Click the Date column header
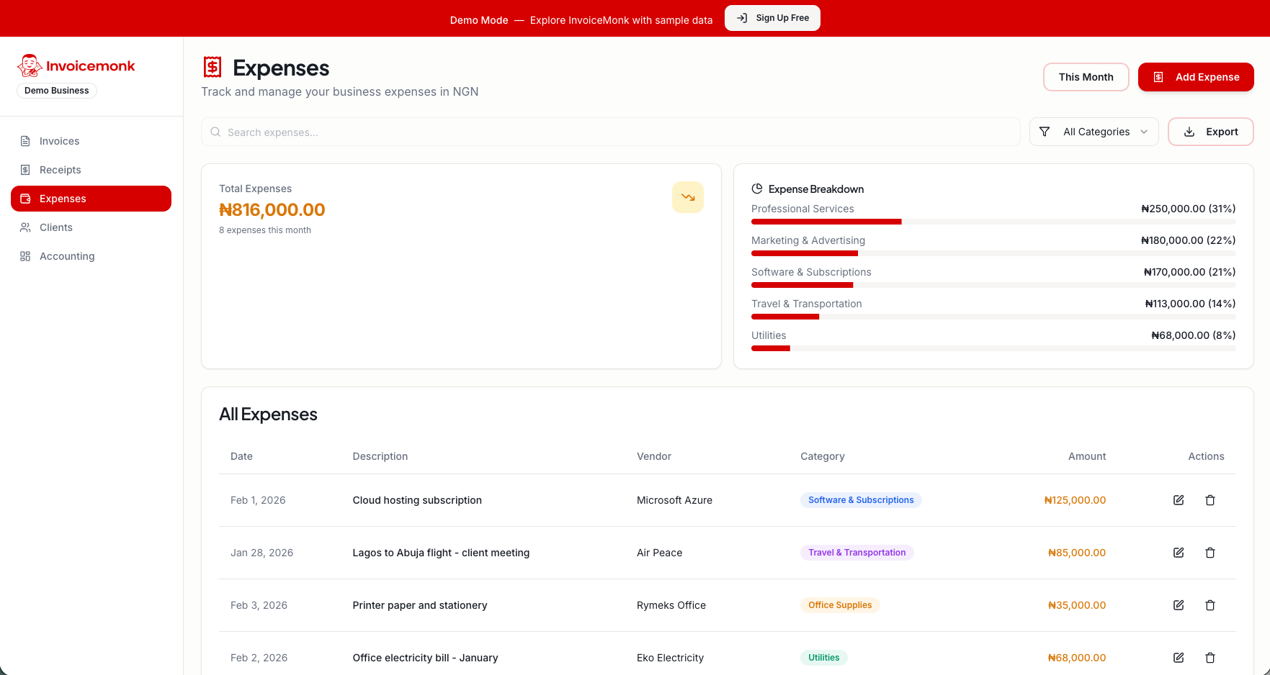This screenshot has width=1270, height=675. click(x=241, y=456)
